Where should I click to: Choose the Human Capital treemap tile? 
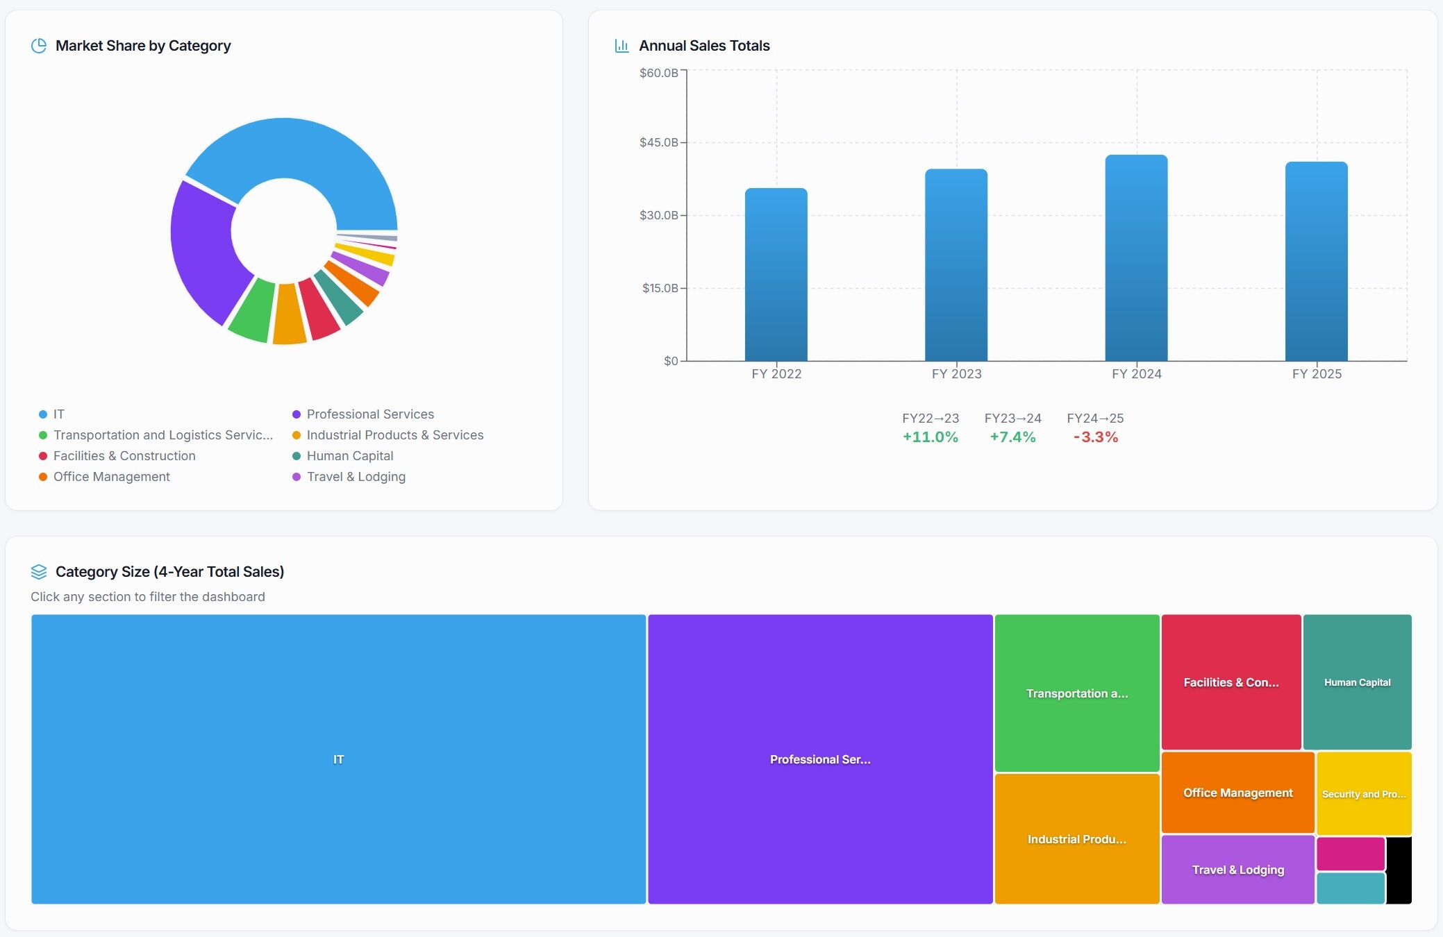[x=1357, y=682]
